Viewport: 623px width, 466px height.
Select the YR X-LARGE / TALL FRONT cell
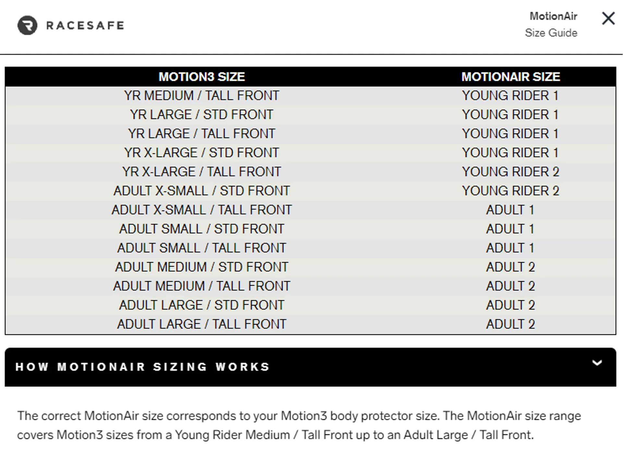click(x=202, y=172)
